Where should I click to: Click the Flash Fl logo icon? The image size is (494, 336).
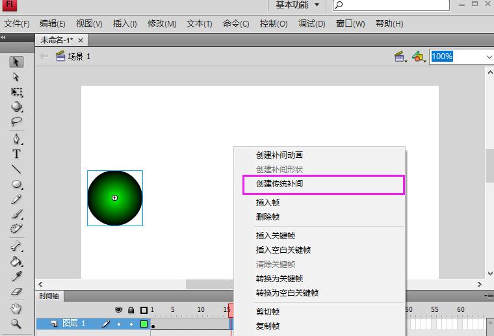tap(10, 5)
